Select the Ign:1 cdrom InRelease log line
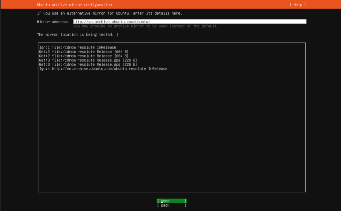341x211 pixels. [78, 47]
